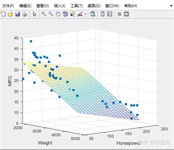This screenshot has width=174, height=150.
Task: Open the 文件(F) menu
Action: [x=8, y=6]
